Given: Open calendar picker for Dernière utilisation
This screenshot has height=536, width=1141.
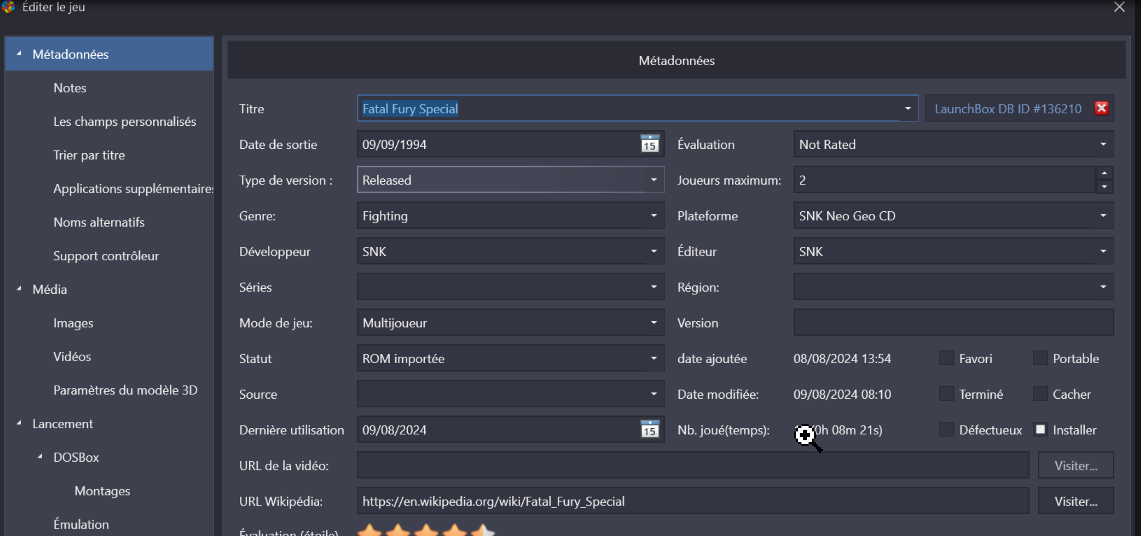Looking at the screenshot, I should (650, 429).
